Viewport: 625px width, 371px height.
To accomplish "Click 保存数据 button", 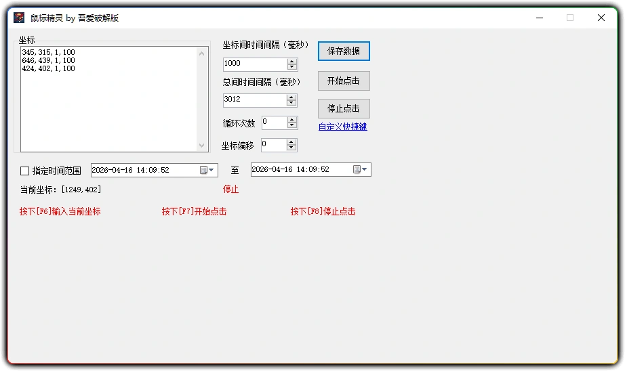I will pos(344,51).
